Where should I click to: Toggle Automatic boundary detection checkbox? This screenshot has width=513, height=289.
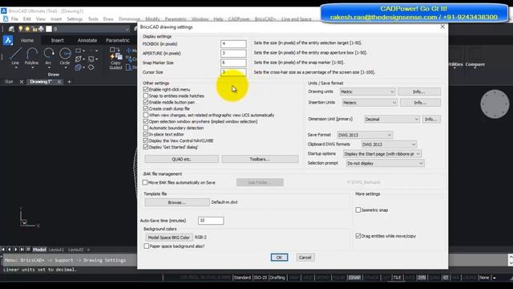tap(146, 128)
